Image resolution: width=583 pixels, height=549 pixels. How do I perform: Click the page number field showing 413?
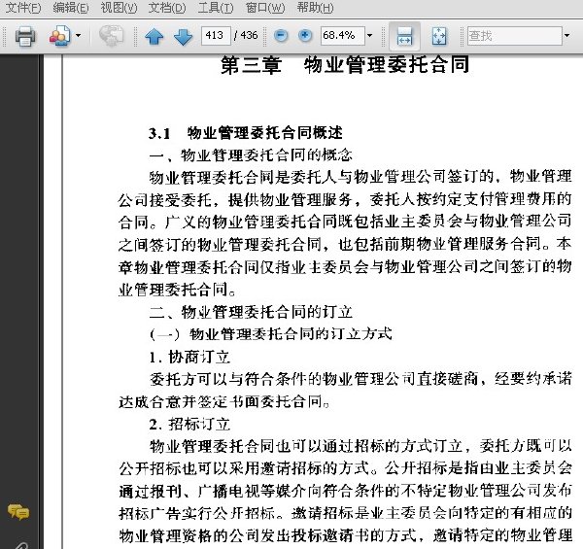216,36
